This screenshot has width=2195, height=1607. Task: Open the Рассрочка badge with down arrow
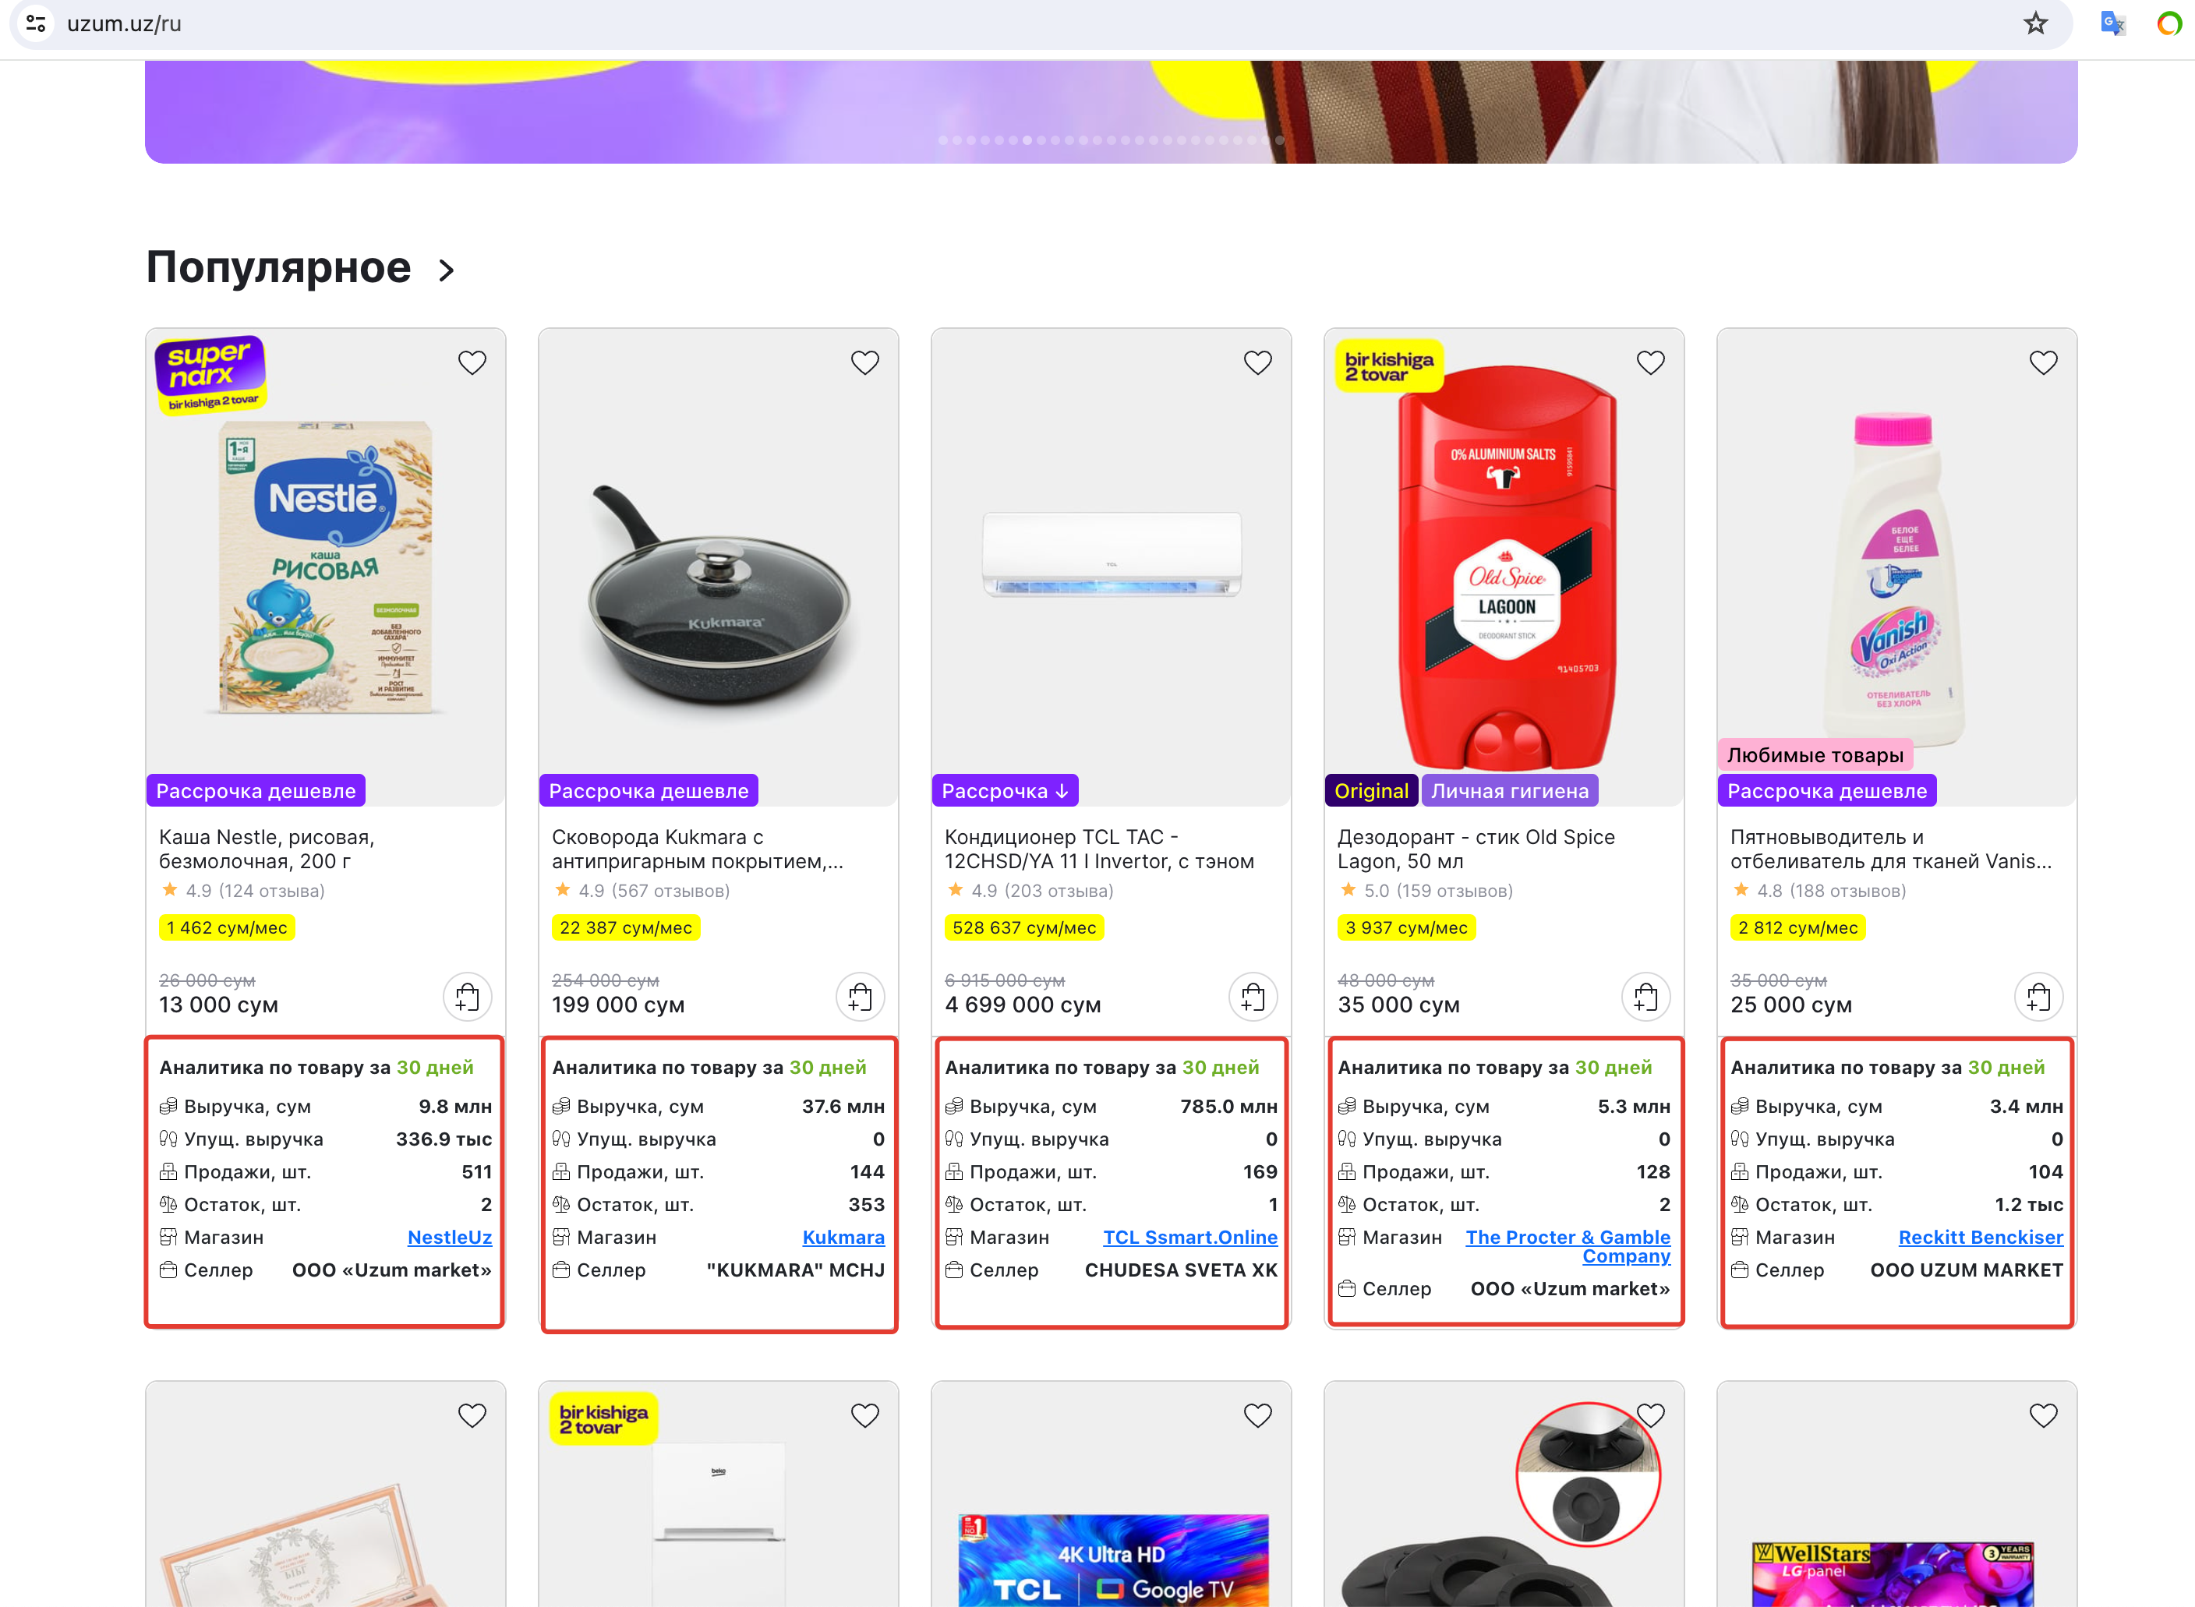click(x=1005, y=791)
